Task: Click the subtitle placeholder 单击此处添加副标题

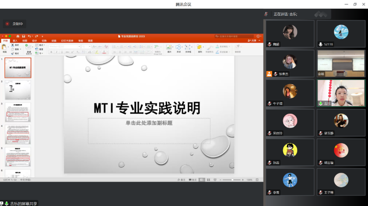Action: click(x=149, y=123)
